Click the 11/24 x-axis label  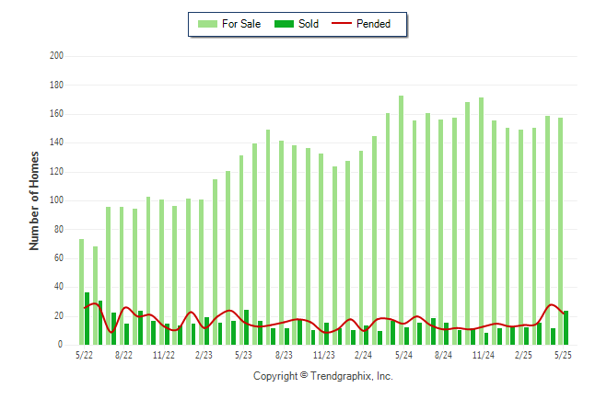[x=484, y=355]
